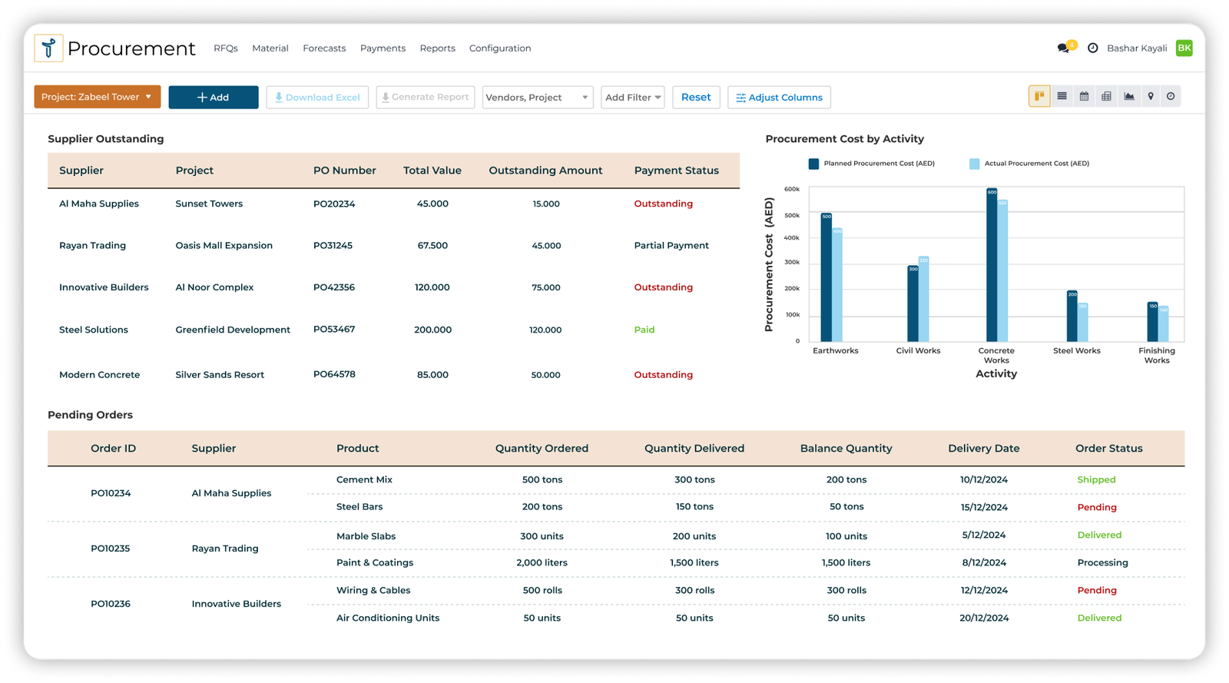Expand the Add Filter dropdown
This screenshot has height=683, width=1229.
coord(632,98)
